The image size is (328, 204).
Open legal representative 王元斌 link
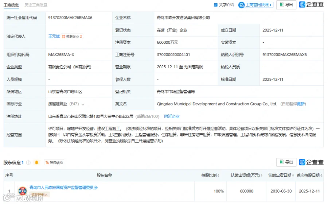(x=54, y=36)
